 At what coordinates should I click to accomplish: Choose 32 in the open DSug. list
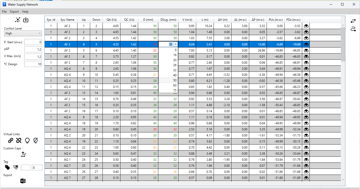[175, 70]
